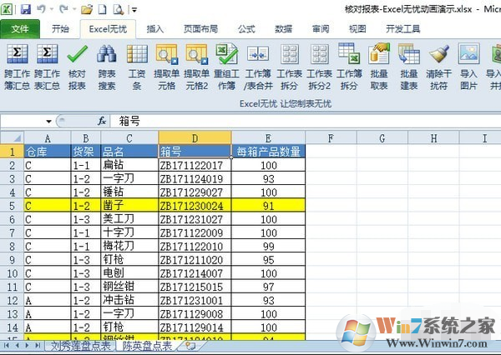
Task: Click the 导入图片 icon
Action: pos(468,57)
